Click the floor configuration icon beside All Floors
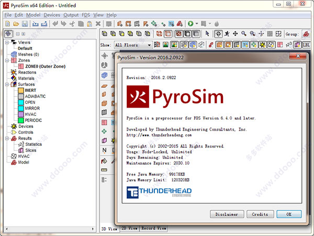The height and width of the screenshot is (236, 314). (157, 45)
